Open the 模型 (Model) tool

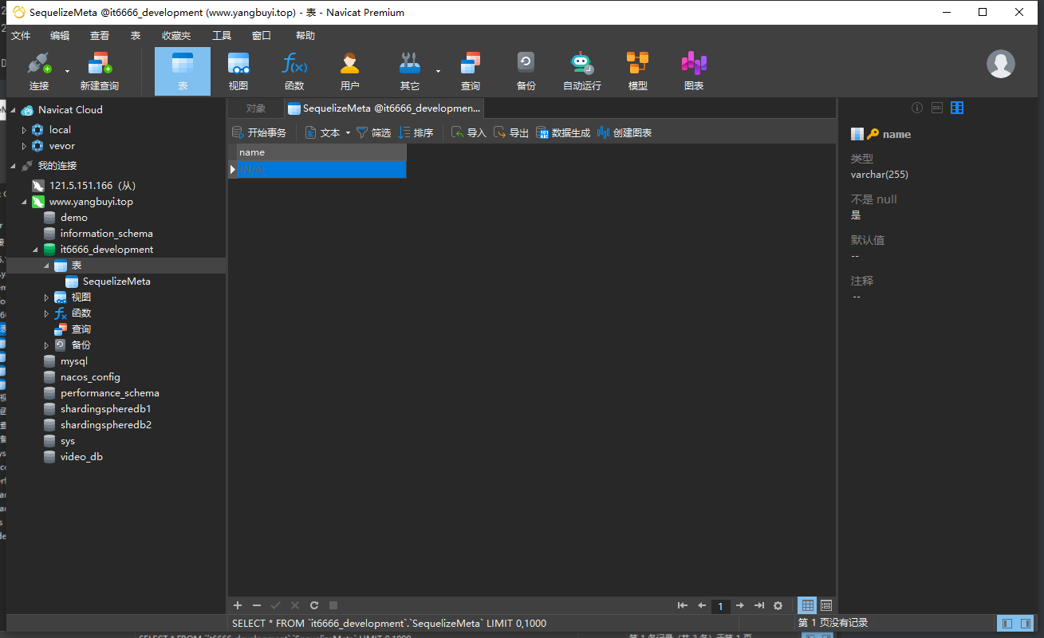(x=638, y=72)
